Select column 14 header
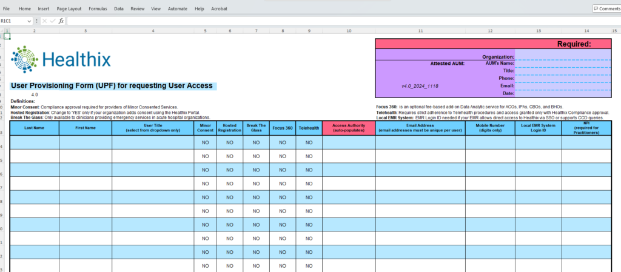Screen dimensions: 621x272 (586, 30)
